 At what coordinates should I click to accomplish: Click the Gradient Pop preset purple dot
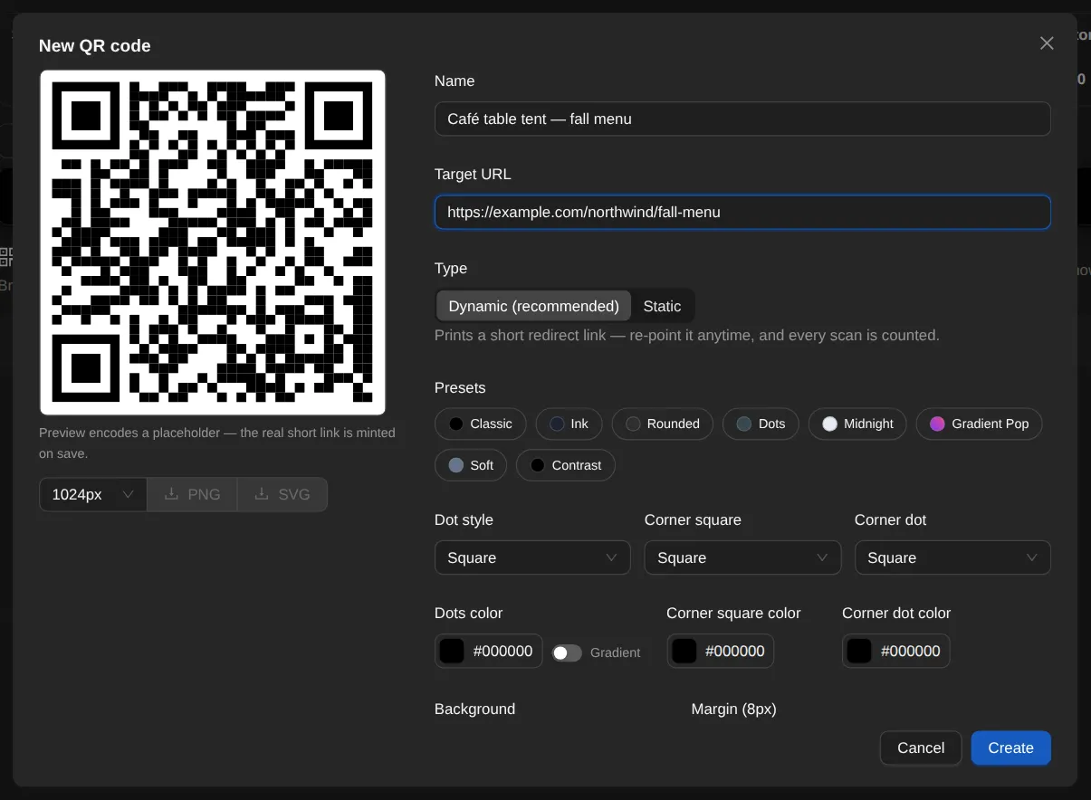tap(937, 424)
